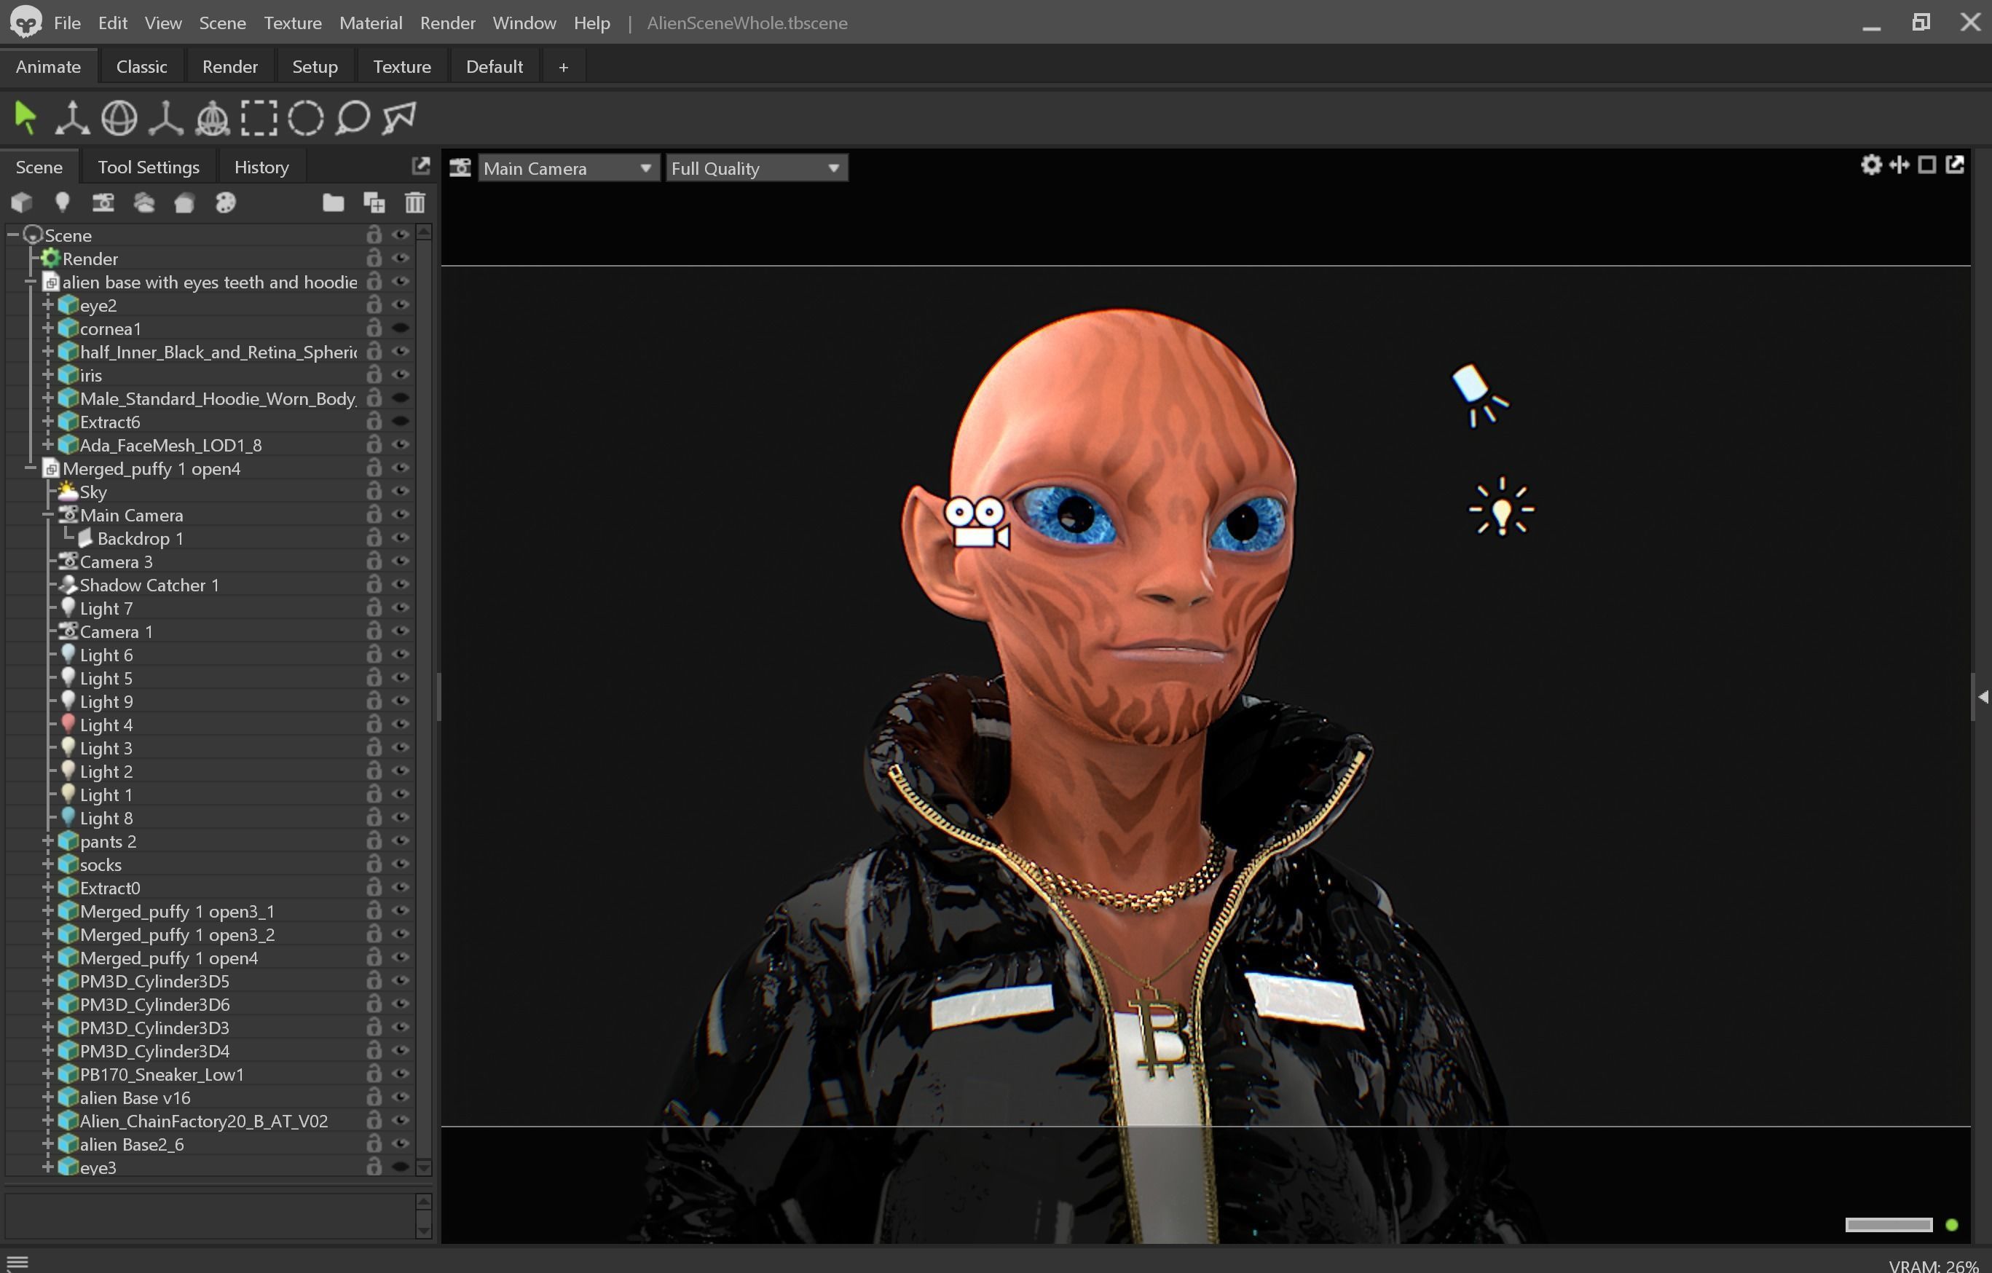Switch to the Tool Settings tab
1992x1273 pixels.
(x=149, y=166)
